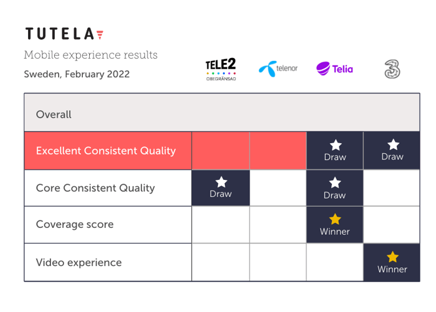This screenshot has height=312, width=436.
Task: Click the Telia operator logo
Action: [334, 69]
